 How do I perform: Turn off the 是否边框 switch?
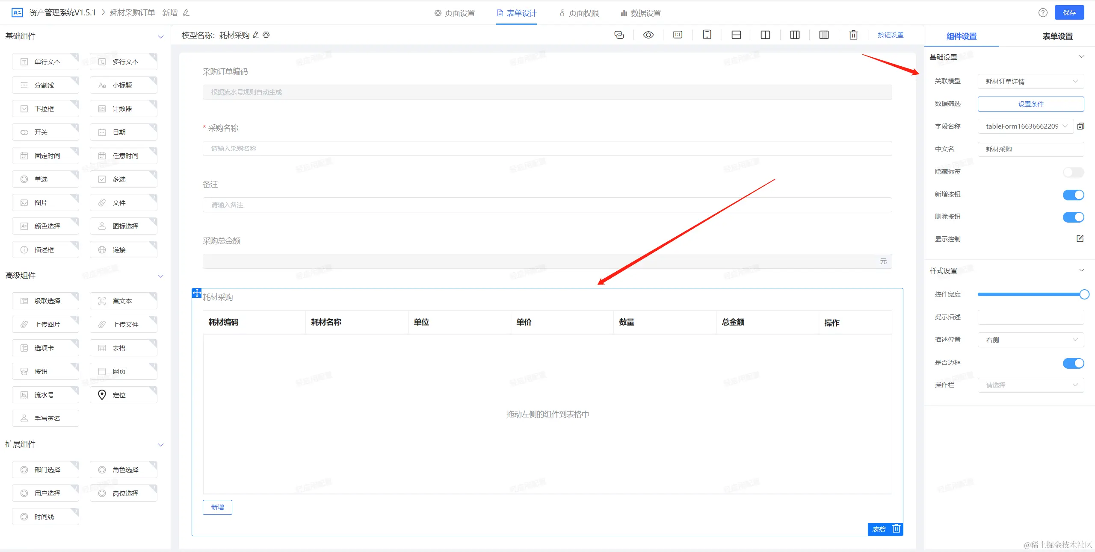coord(1073,363)
